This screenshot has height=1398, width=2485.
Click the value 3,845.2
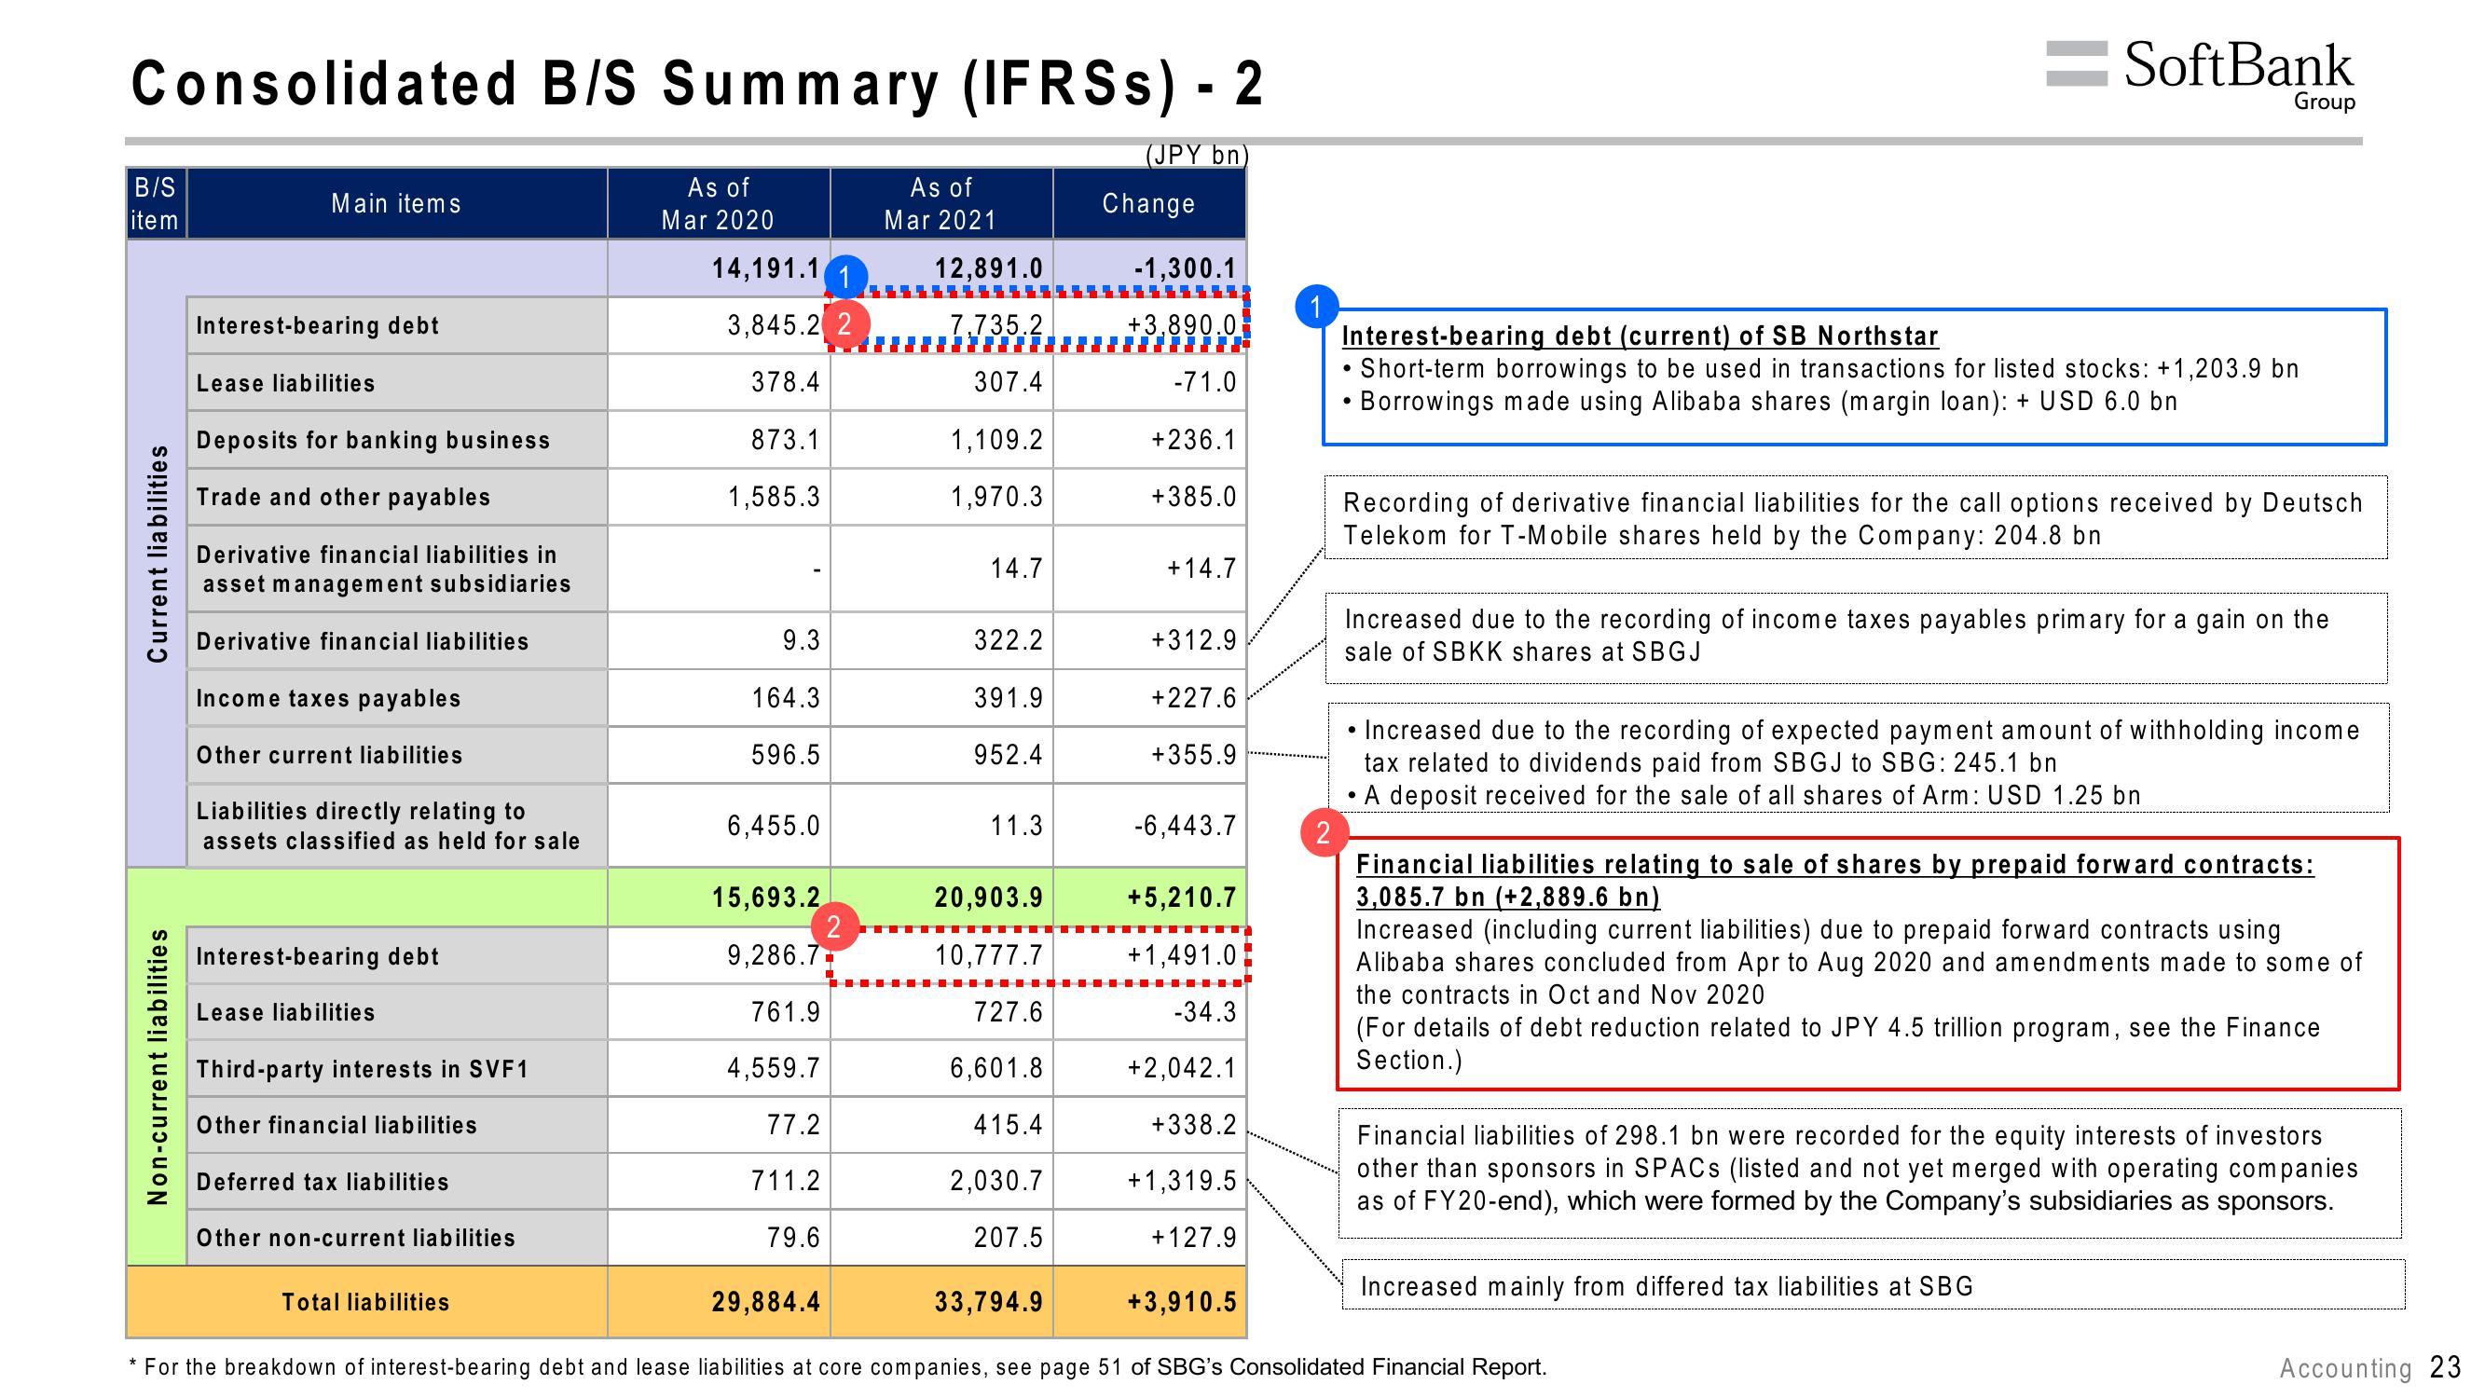774,325
